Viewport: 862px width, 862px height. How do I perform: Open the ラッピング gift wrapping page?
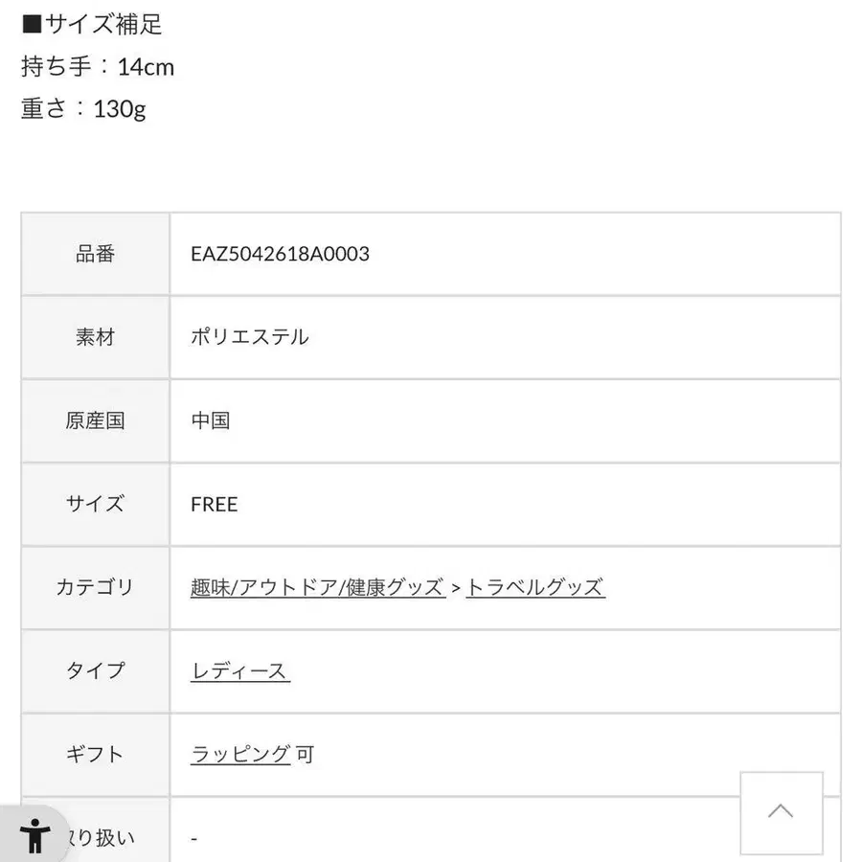[238, 754]
